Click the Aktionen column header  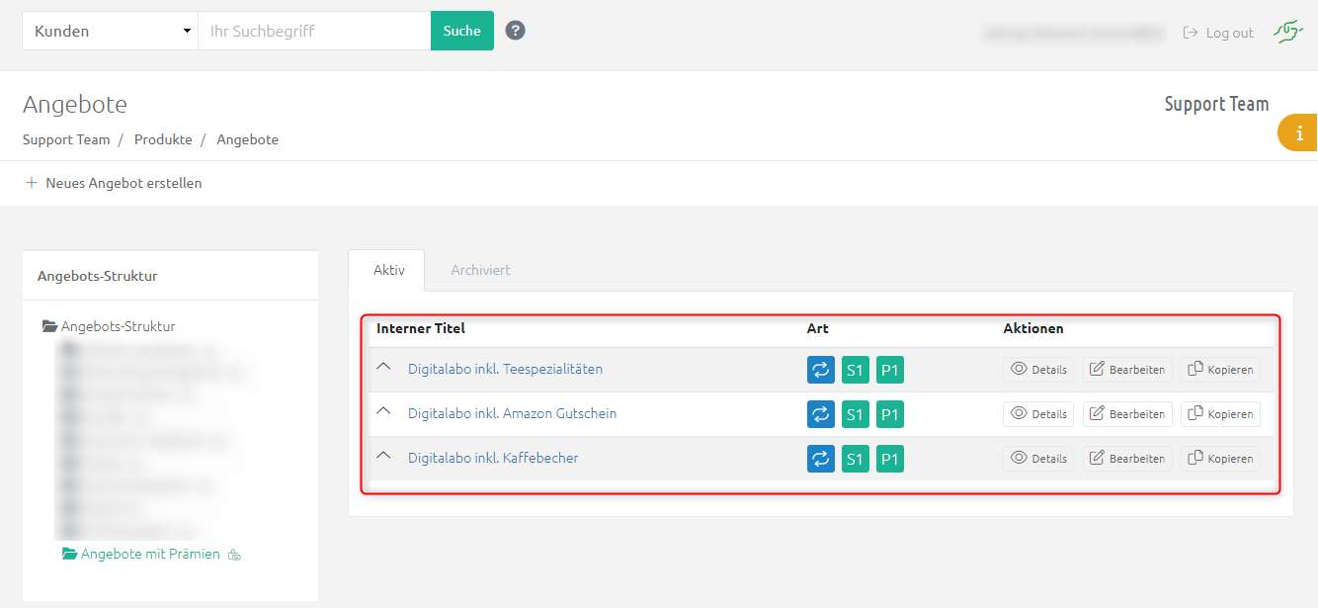(x=1033, y=328)
